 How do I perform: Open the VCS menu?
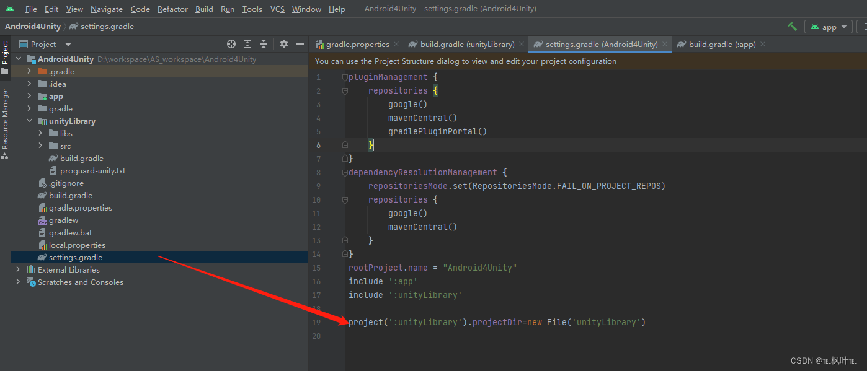277,9
